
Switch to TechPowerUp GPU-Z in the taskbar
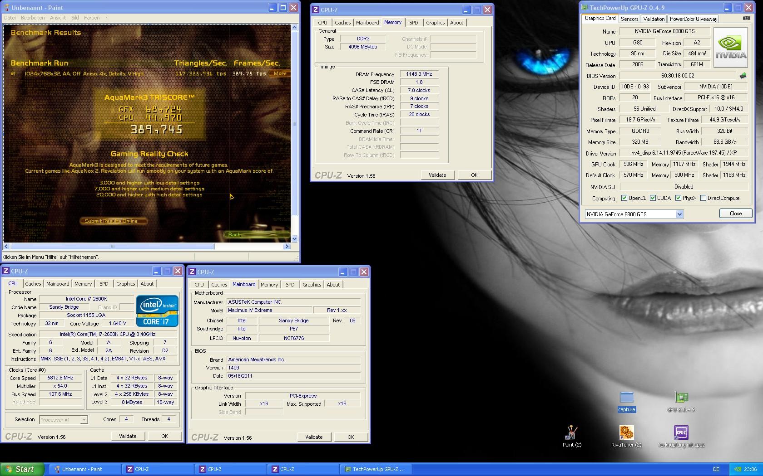376,469
